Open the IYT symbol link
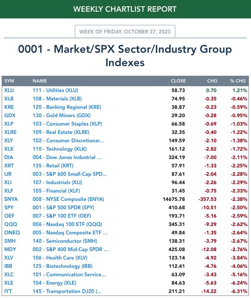The width and height of the screenshot is (251, 298). click(x=8, y=291)
